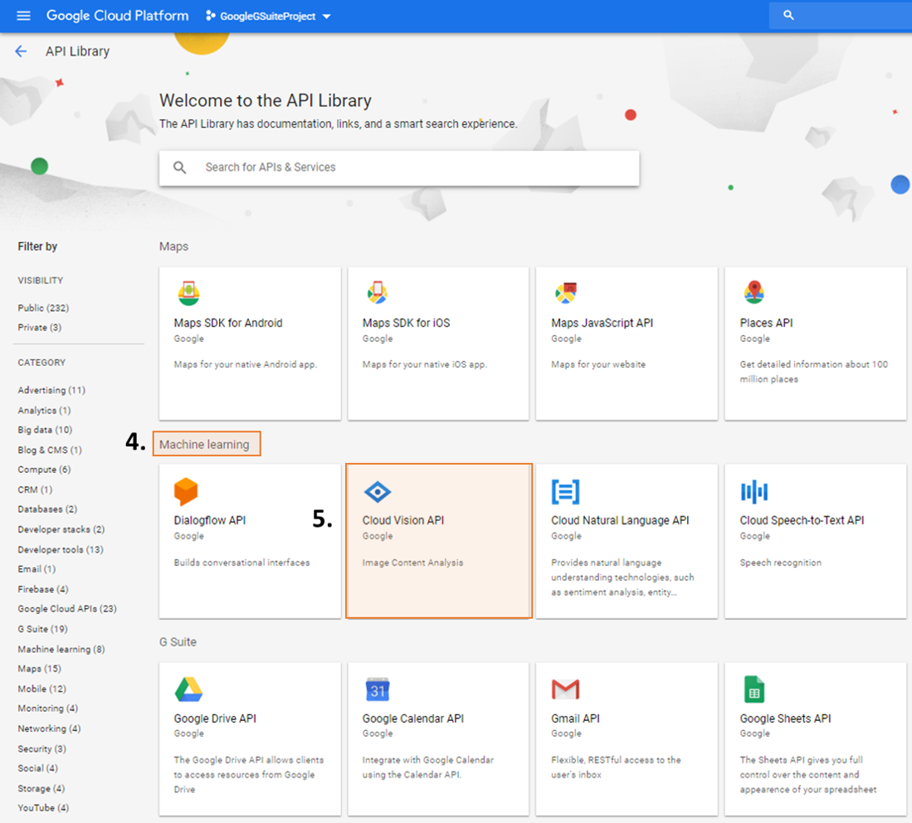
Task: Click the search icon in the top bar
Action: [x=788, y=15]
